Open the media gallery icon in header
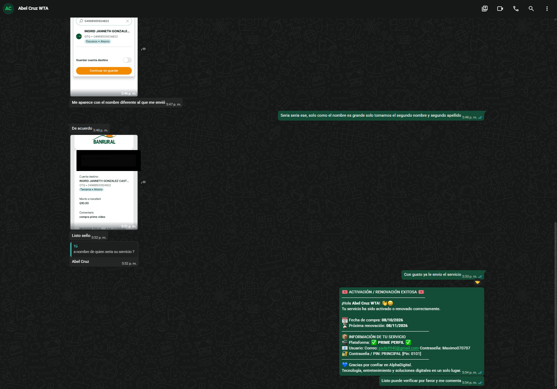 (x=485, y=8)
